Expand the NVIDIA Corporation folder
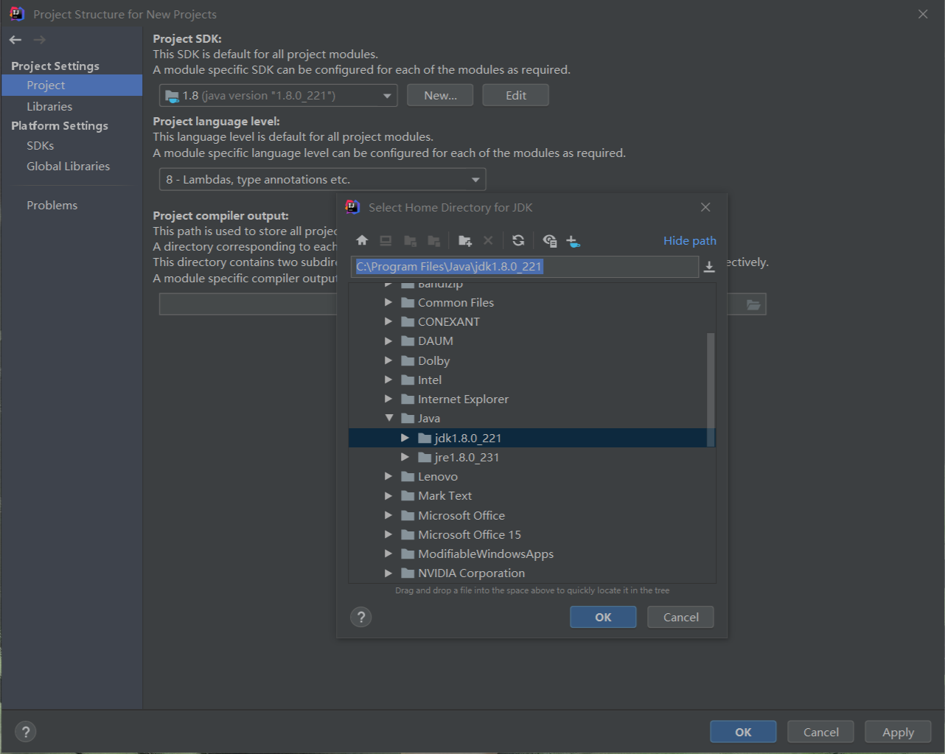 click(x=388, y=573)
